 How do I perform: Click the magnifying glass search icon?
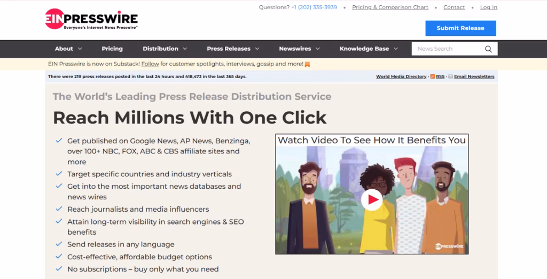click(488, 49)
